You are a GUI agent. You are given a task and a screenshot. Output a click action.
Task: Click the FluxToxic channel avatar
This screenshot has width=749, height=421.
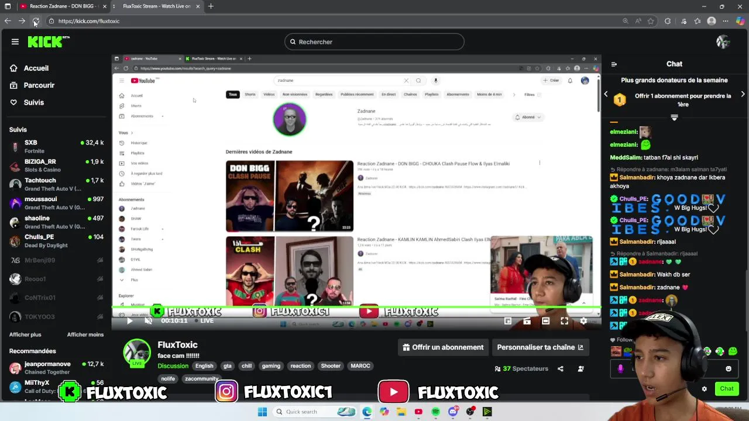pyautogui.click(x=137, y=352)
